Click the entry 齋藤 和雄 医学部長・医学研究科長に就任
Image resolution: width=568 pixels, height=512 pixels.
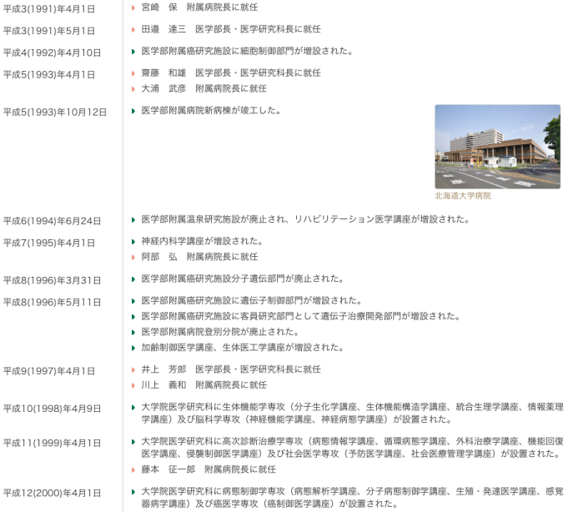[231, 73]
